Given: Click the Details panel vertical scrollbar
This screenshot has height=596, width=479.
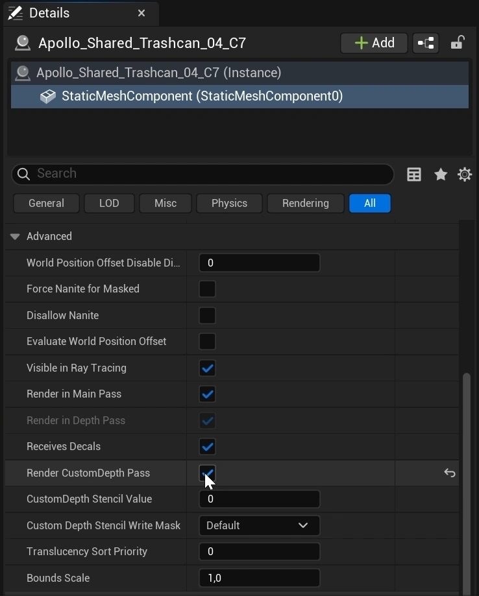Looking at the screenshot, I should pyautogui.click(x=467, y=484).
